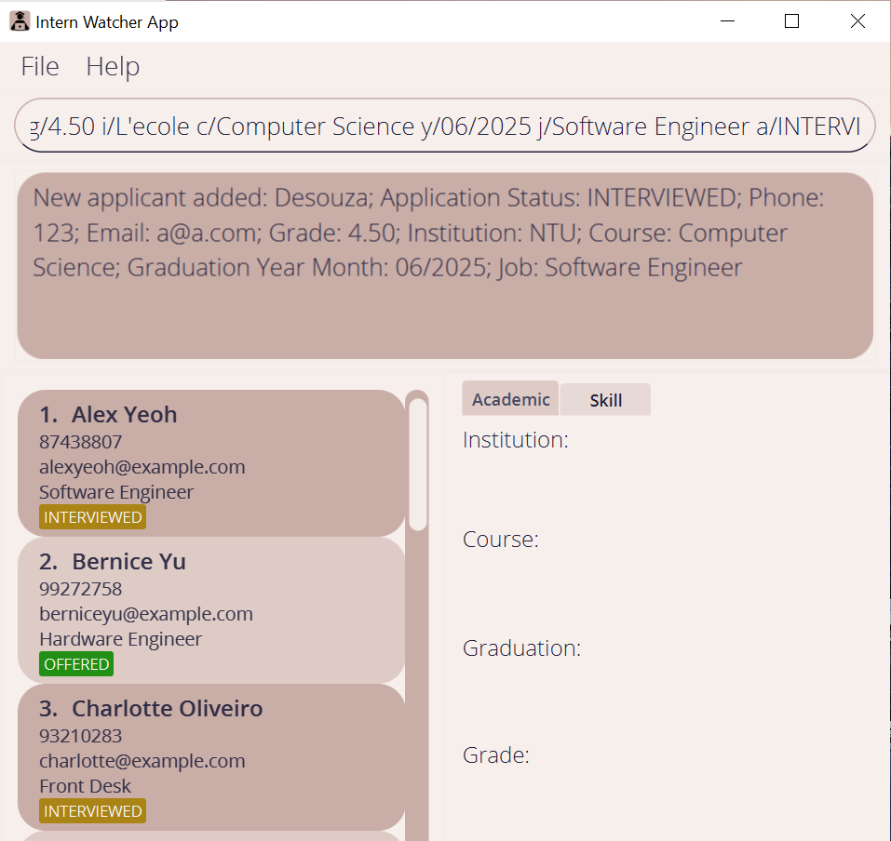Click email charlotte@example.com
This screenshot has height=841, width=891.
pos(142,761)
